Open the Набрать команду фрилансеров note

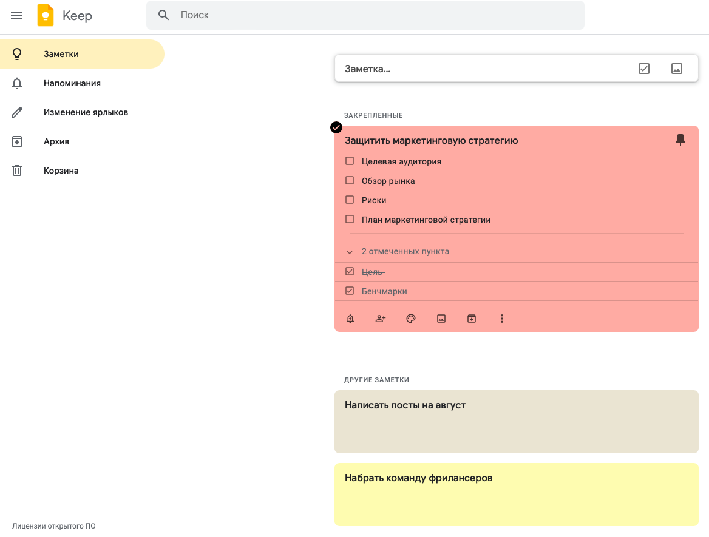[x=517, y=495]
